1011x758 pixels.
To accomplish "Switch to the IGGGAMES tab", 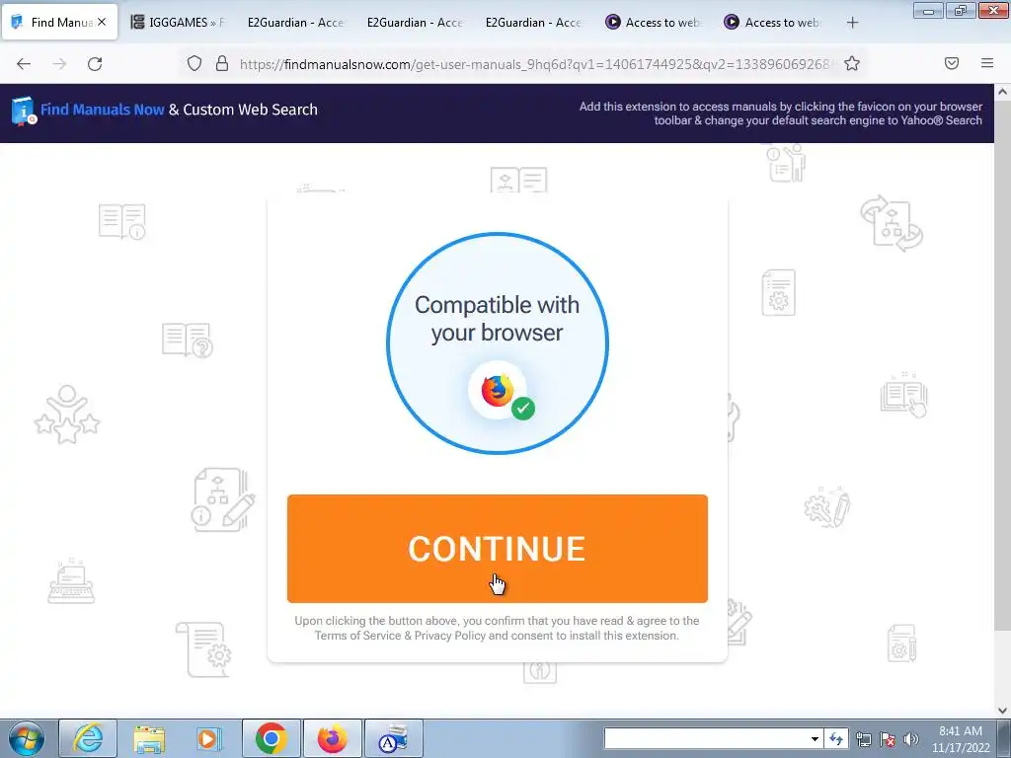I will pyautogui.click(x=178, y=23).
